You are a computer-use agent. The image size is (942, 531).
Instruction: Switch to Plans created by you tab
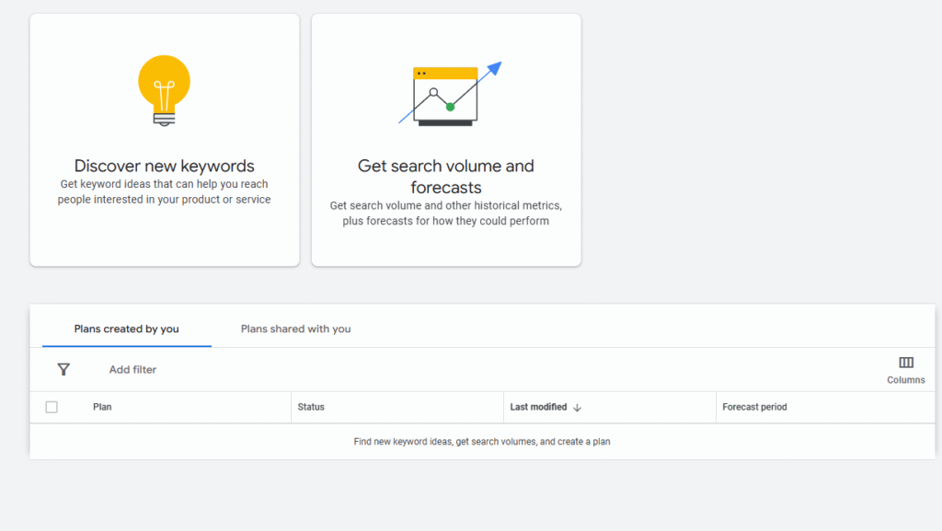coord(127,329)
